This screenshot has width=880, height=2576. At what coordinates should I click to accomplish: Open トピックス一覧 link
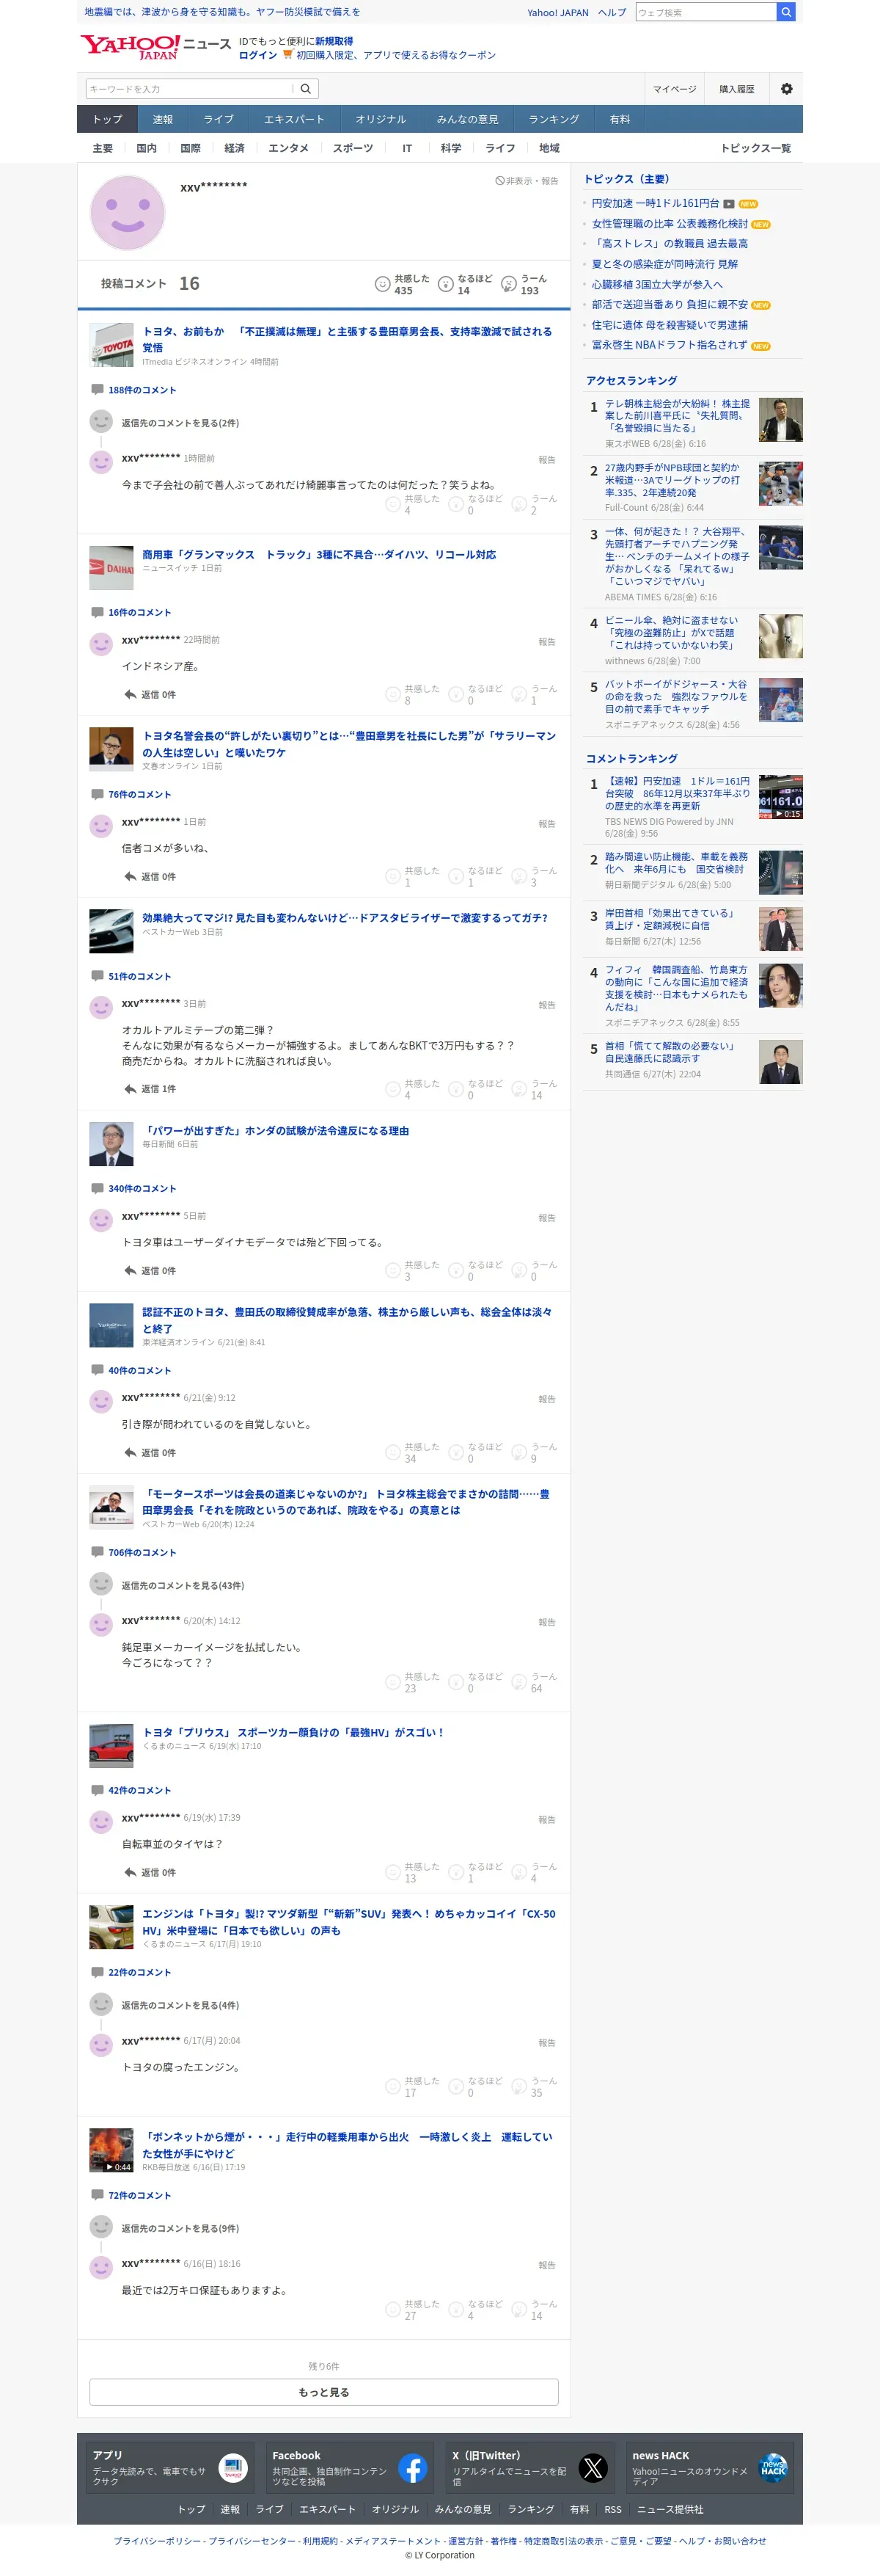tap(755, 148)
